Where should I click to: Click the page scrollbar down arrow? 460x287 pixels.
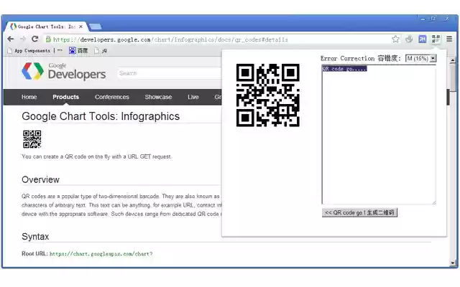[x=452, y=263]
